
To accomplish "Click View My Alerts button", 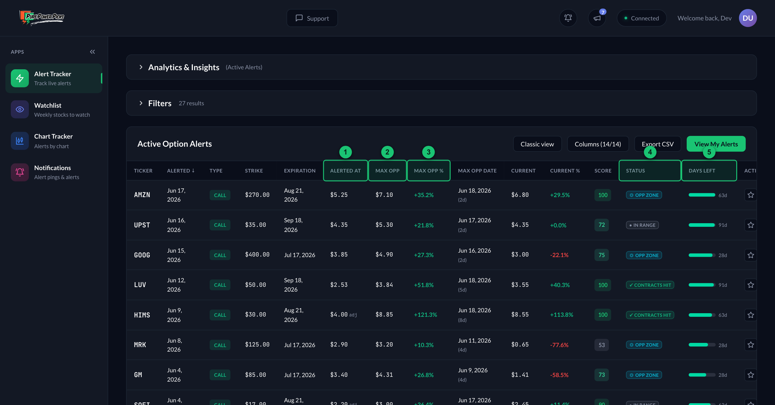I will click(716, 144).
